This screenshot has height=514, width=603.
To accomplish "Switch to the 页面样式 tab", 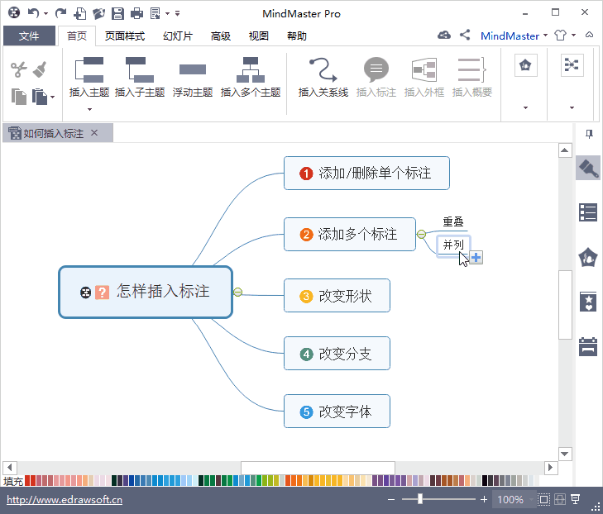I will [125, 36].
